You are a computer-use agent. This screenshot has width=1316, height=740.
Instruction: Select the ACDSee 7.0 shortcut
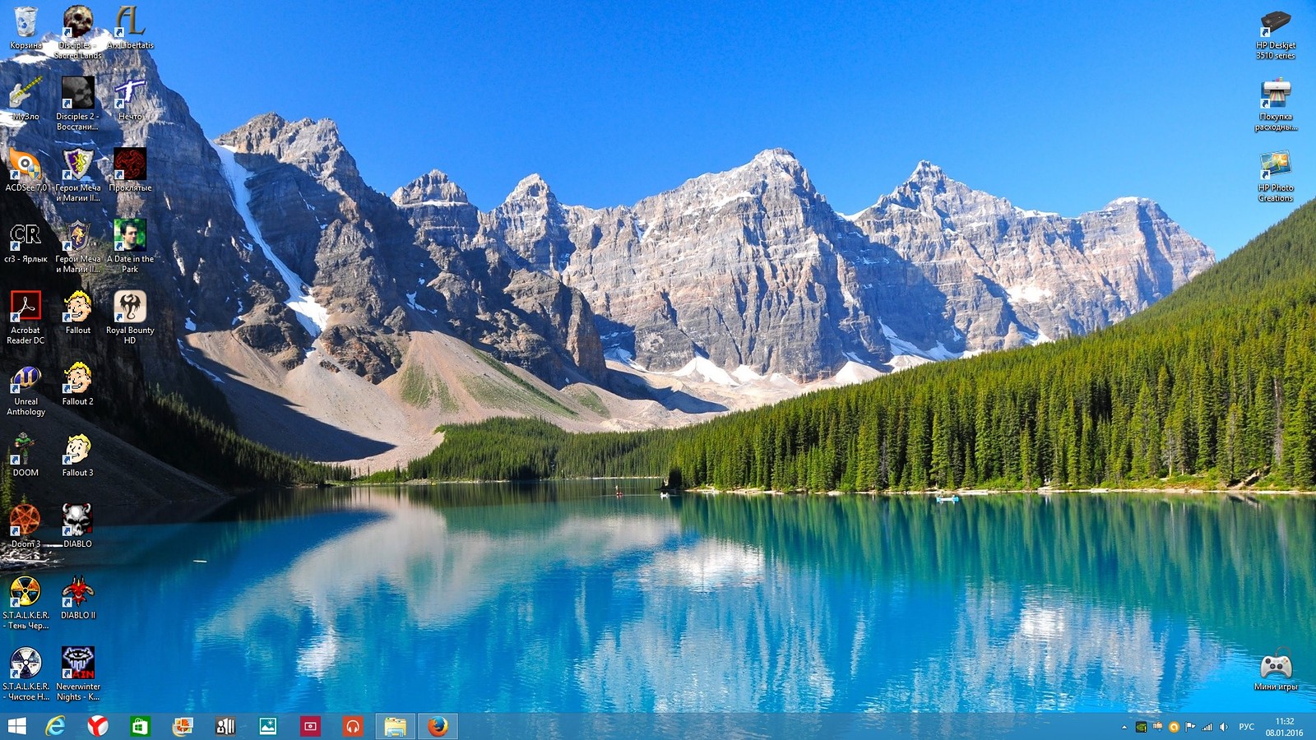click(x=25, y=170)
